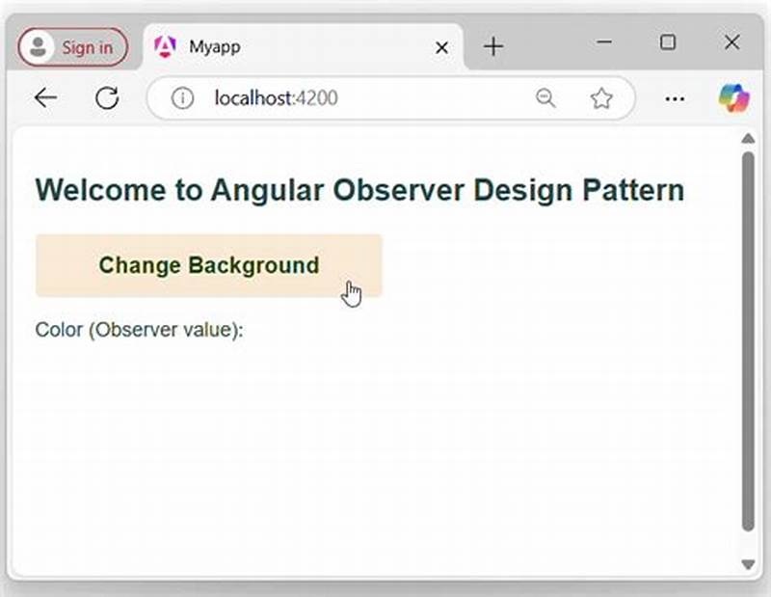This screenshot has height=597, width=771.
Task: Open the Copilot icon next to toolbar
Action: (734, 97)
